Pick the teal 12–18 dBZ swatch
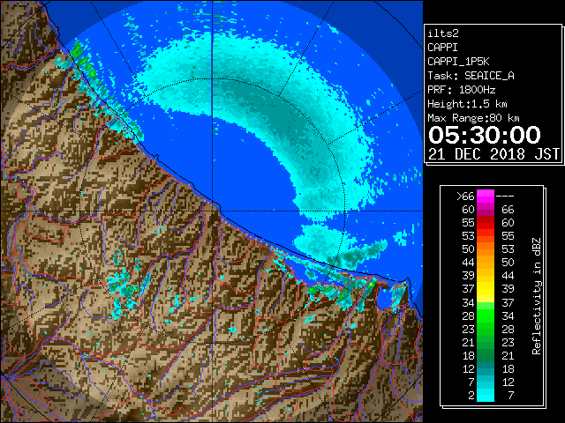 tap(486, 368)
